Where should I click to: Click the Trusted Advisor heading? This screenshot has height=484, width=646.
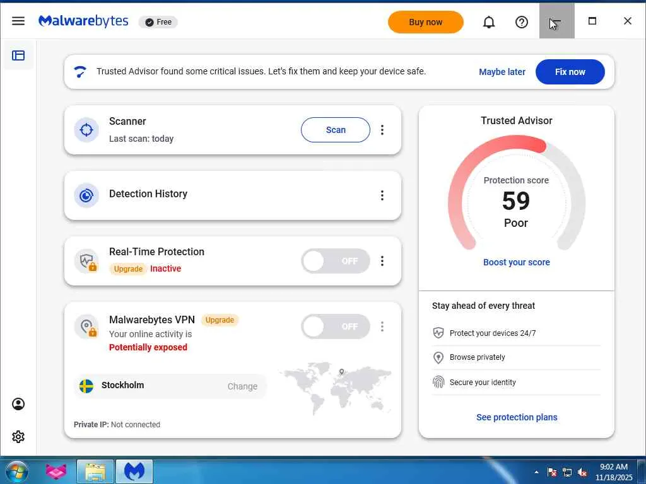pyautogui.click(x=516, y=120)
